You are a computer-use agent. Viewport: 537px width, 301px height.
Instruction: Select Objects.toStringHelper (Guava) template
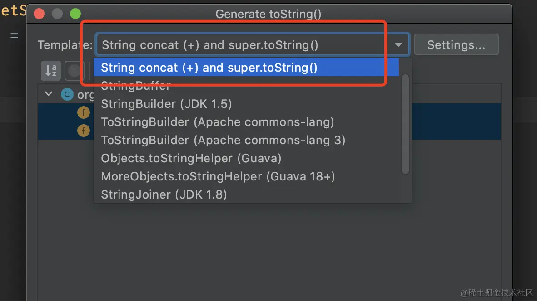(x=191, y=158)
